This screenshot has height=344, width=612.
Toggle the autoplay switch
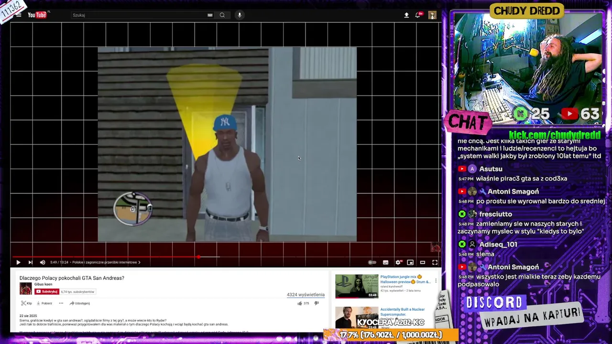[372, 262]
